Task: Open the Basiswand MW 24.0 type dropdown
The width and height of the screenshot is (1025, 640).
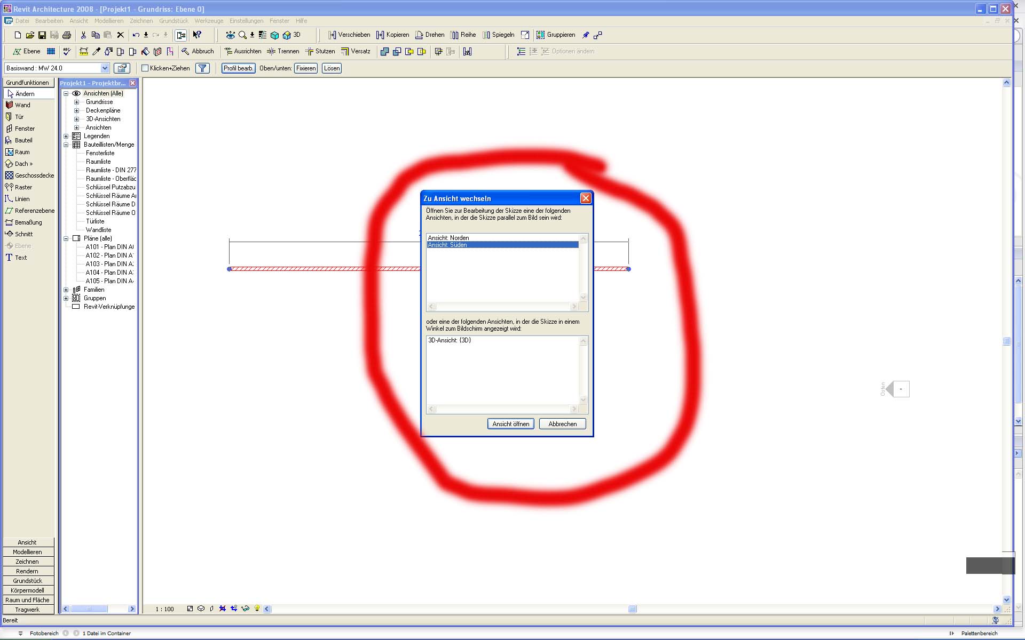Action: 105,68
